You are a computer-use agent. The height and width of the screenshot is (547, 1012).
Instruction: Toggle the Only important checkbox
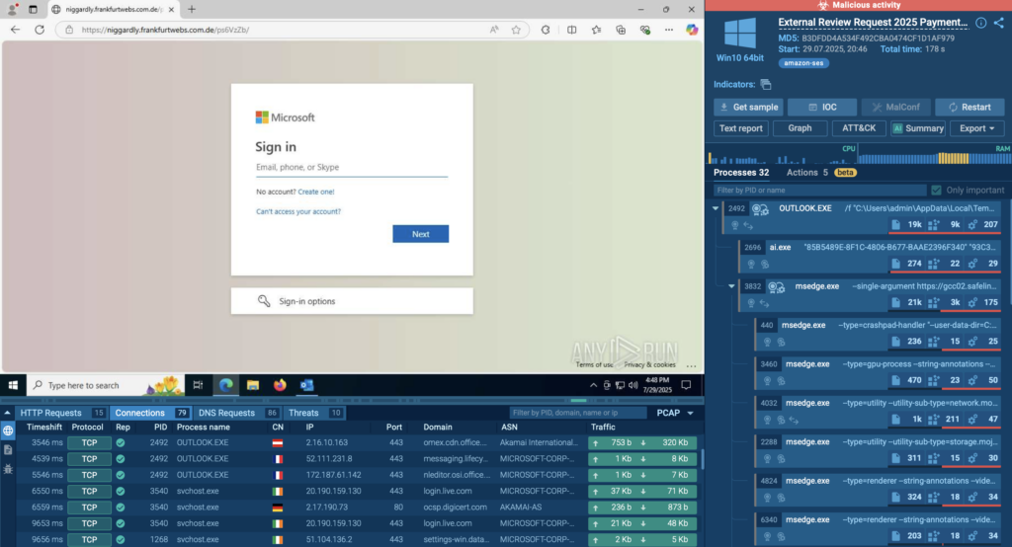point(936,190)
